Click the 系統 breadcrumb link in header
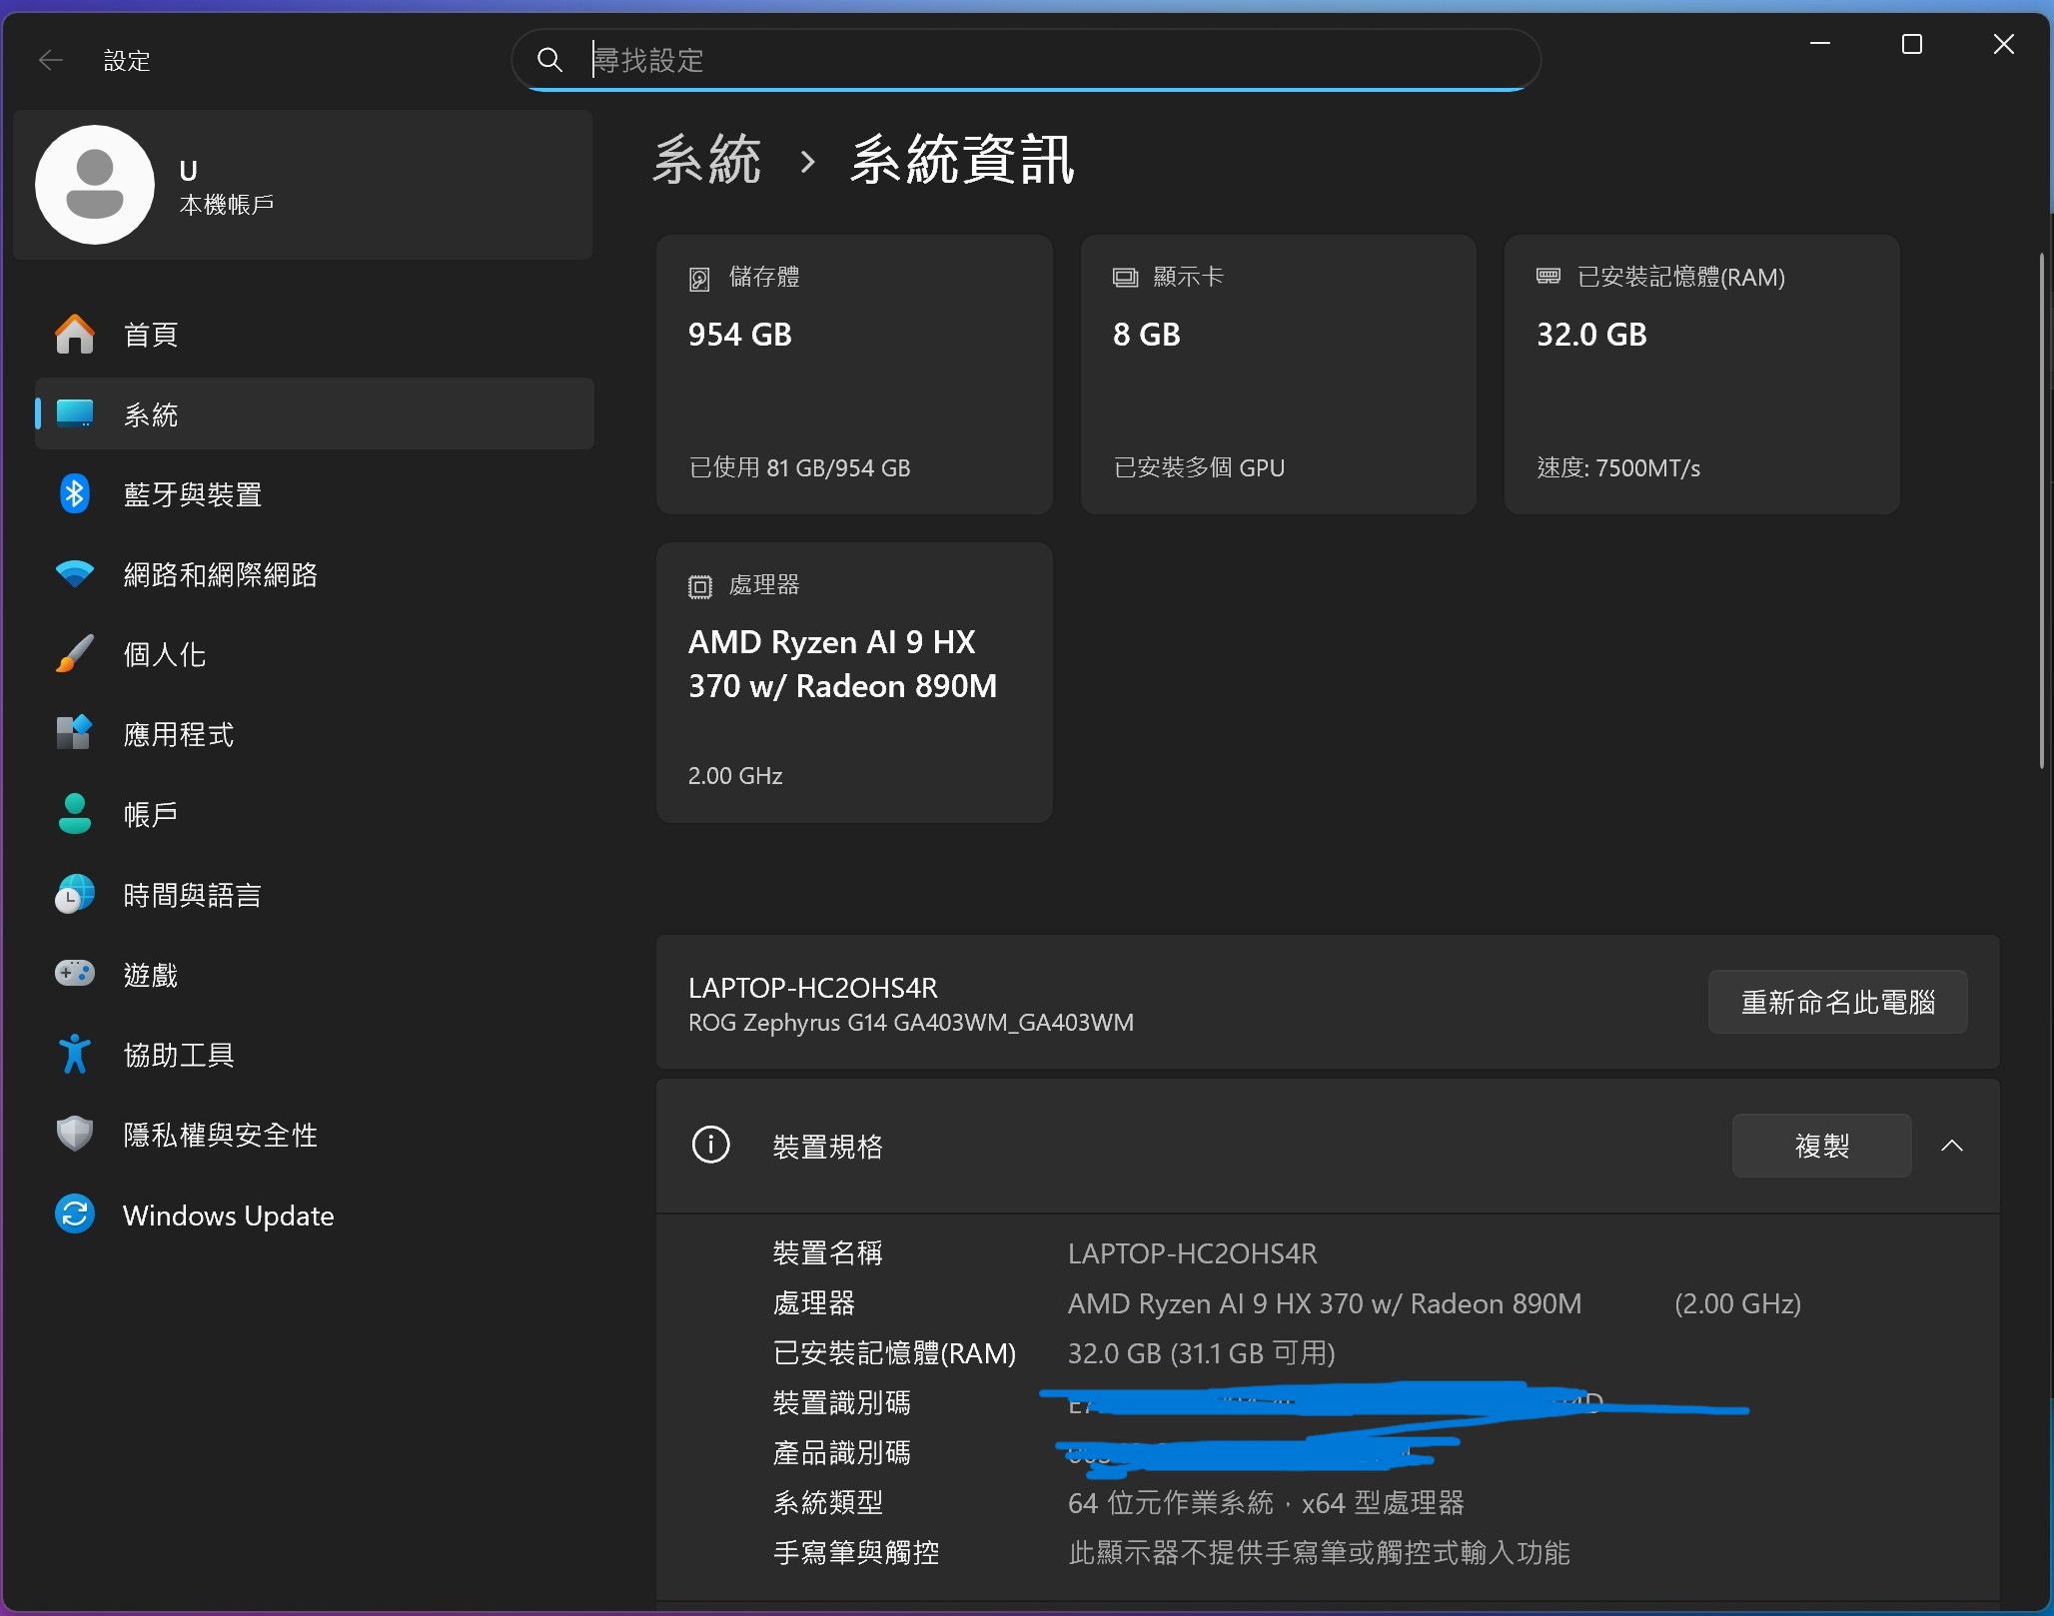Screen dimensions: 2054x1616 [707, 160]
